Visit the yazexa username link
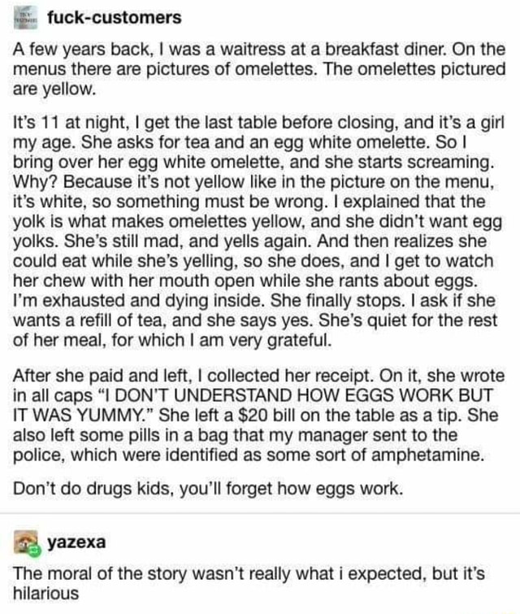 click(x=76, y=542)
